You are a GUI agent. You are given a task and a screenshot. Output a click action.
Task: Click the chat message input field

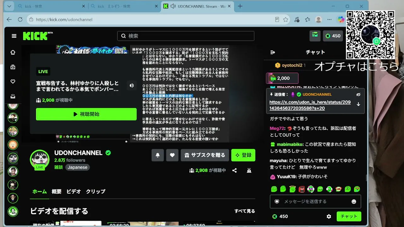315,201
